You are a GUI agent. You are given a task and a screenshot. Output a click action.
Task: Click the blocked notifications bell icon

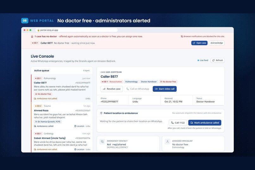pyautogui.click(x=182, y=36)
